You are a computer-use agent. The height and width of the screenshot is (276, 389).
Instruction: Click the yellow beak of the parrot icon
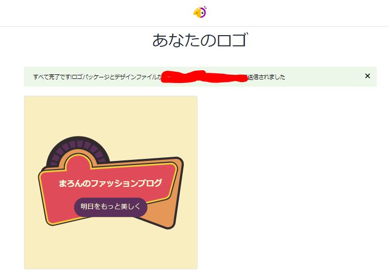tap(197, 13)
